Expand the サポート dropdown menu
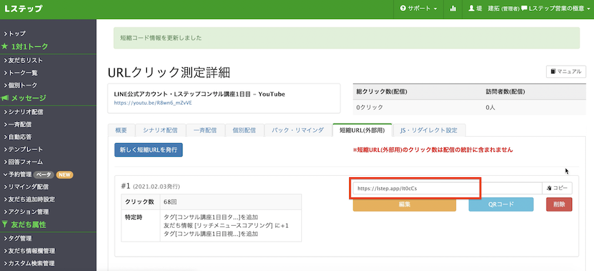The width and height of the screenshot is (594, 271). point(418,8)
